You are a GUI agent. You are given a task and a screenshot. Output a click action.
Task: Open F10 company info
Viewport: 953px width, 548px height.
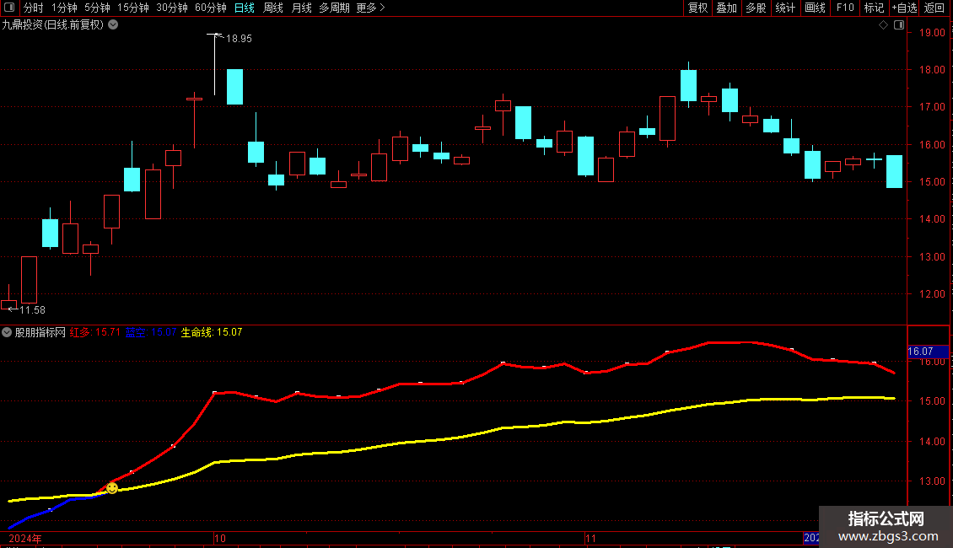click(x=845, y=8)
